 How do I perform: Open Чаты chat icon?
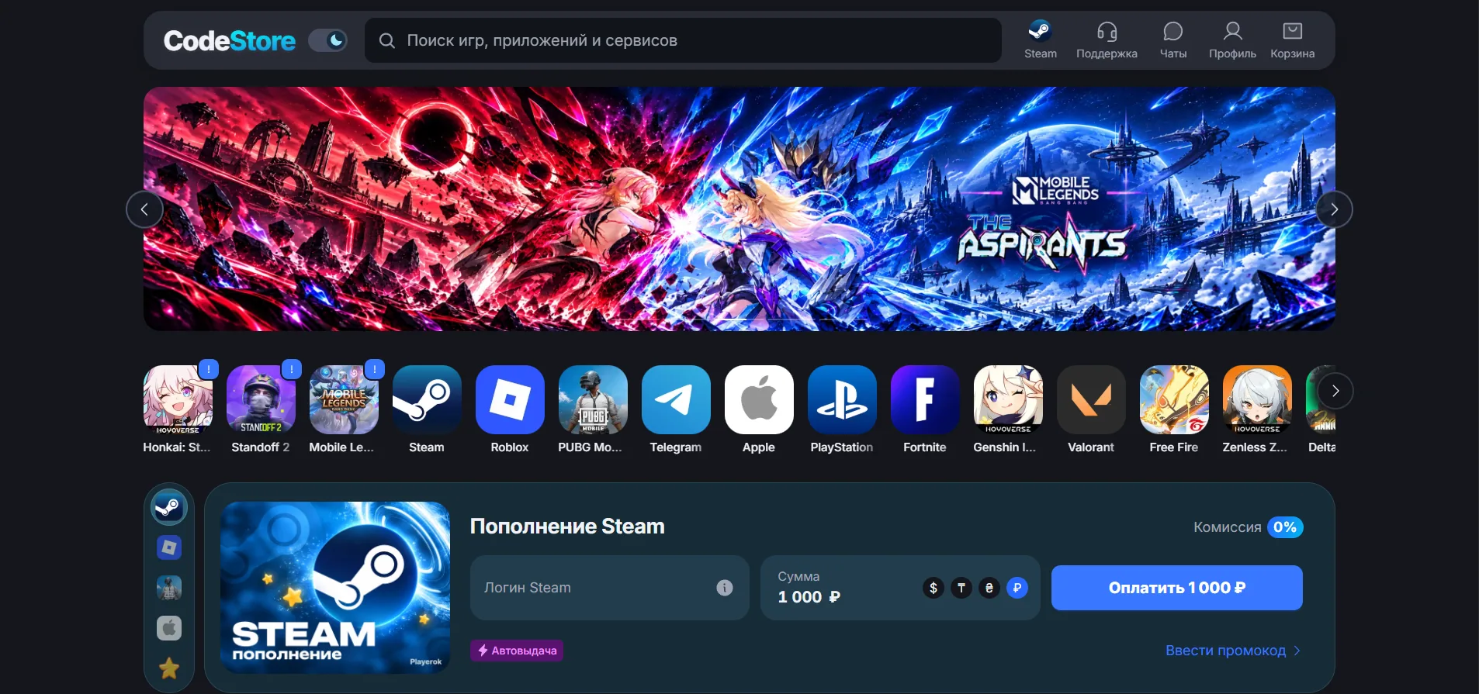(x=1172, y=40)
